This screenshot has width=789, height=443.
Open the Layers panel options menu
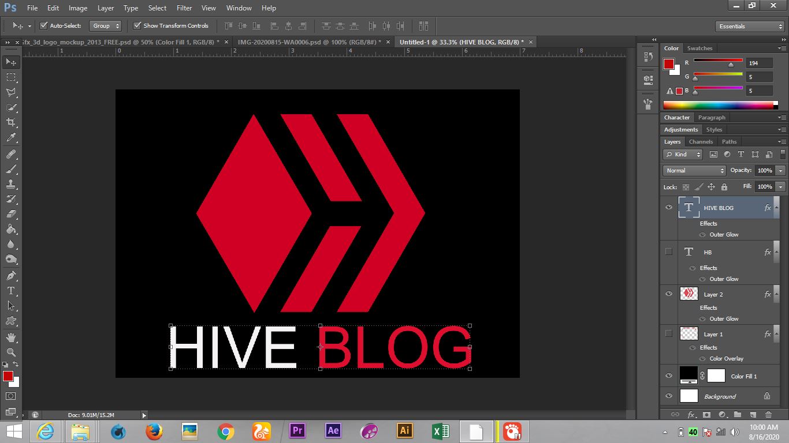click(781, 142)
